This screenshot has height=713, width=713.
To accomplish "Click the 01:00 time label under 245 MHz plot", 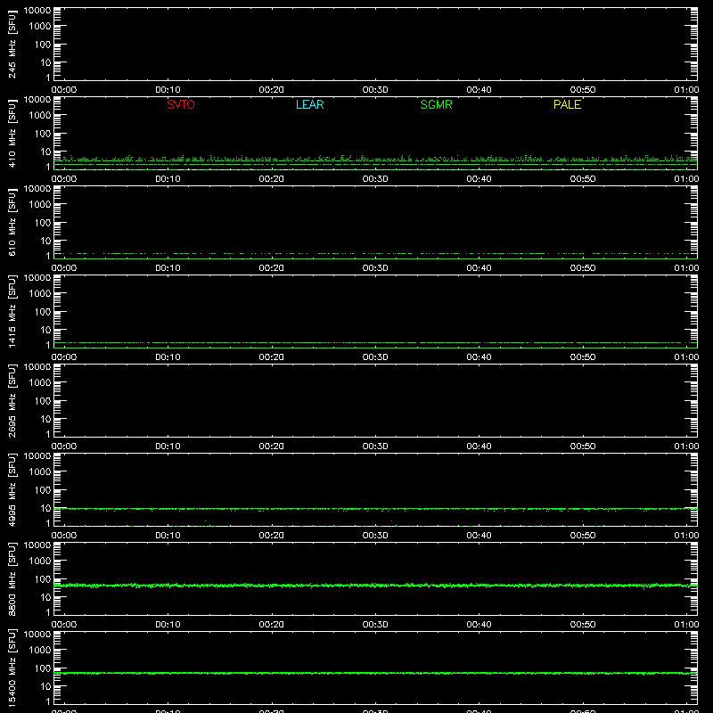I will point(686,90).
